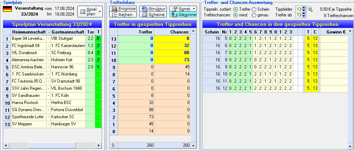Image resolution: width=354 pixels, height=151 pixels.
Task: Open the Sonst. dropdown menu
Action: [183, 9]
